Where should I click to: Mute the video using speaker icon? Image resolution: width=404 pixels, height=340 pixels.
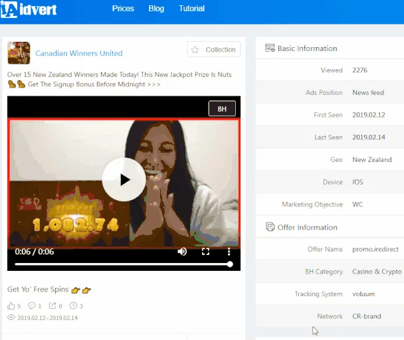coord(182,252)
